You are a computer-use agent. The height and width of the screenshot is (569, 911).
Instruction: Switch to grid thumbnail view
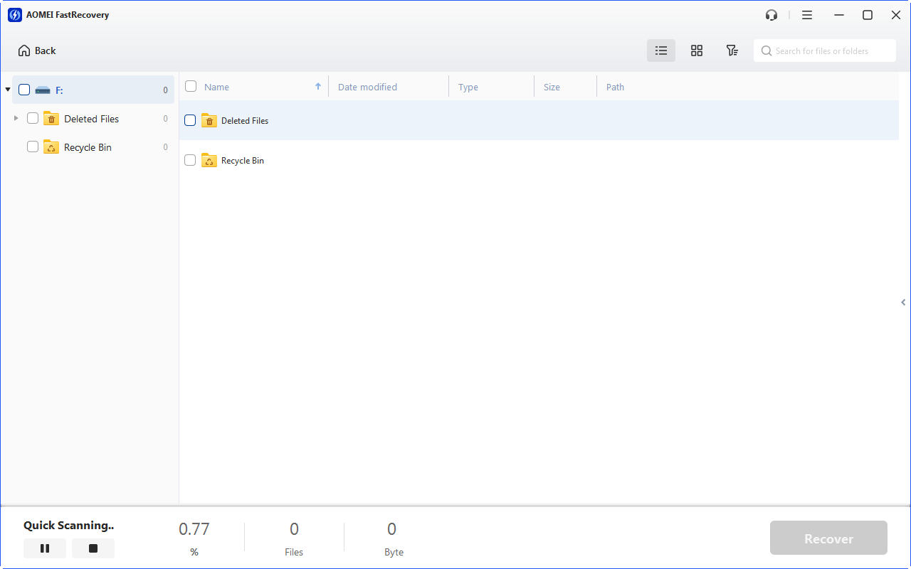click(697, 50)
